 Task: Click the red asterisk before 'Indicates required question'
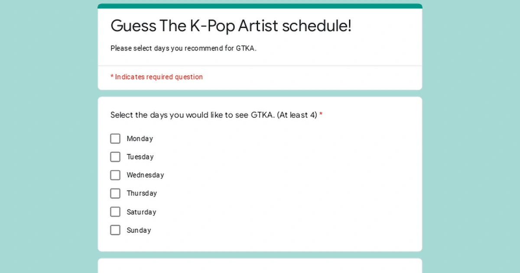pos(112,77)
